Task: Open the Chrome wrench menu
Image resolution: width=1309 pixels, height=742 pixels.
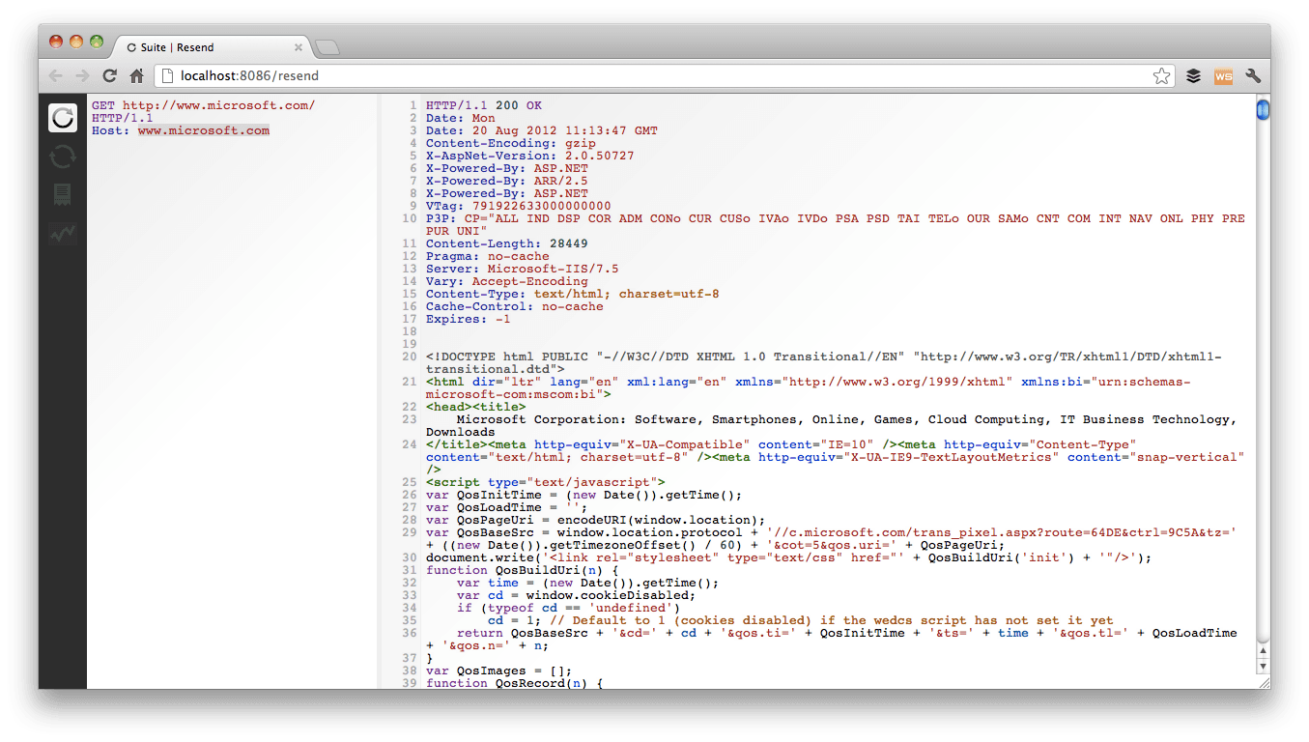Action: click(1253, 75)
